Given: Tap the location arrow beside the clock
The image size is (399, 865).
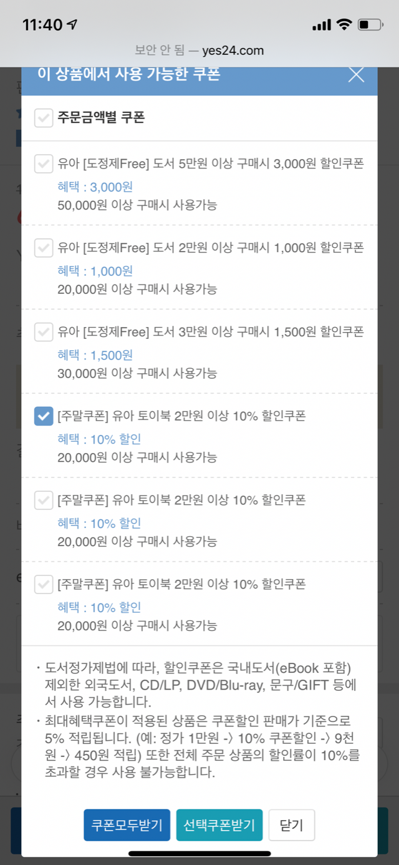Looking at the screenshot, I should [73, 24].
